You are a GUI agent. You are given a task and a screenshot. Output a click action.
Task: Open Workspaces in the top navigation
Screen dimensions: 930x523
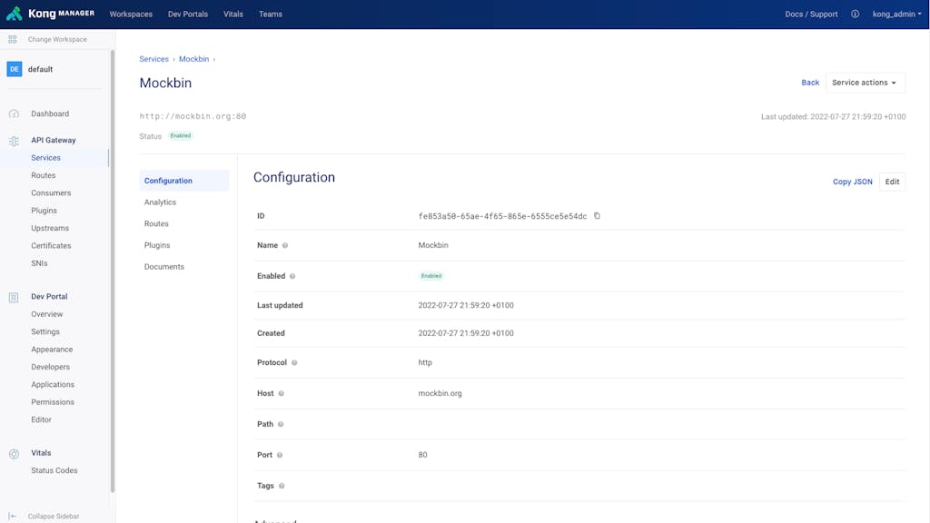pyautogui.click(x=131, y=15)
